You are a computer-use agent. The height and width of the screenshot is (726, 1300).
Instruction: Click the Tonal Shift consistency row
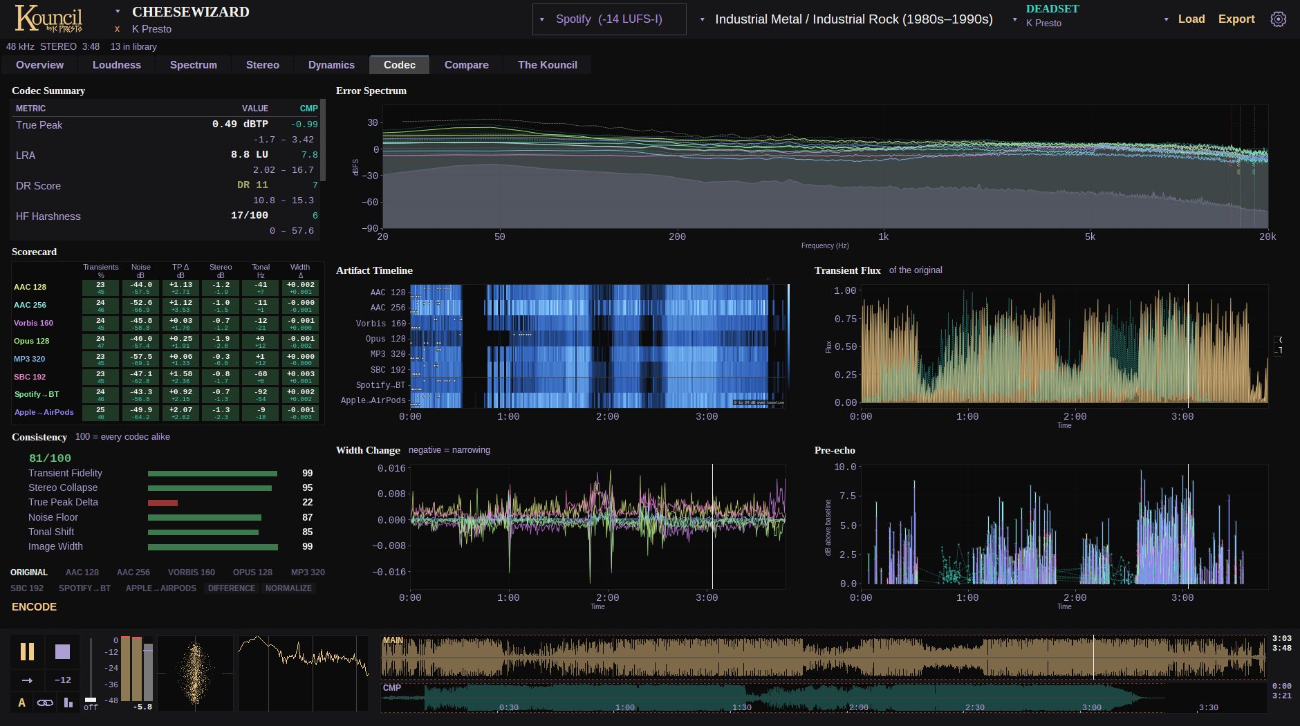(x=171, y=532)
